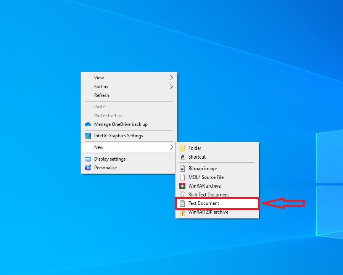Open Intel Graphics Settings entry

click(129, 136)
